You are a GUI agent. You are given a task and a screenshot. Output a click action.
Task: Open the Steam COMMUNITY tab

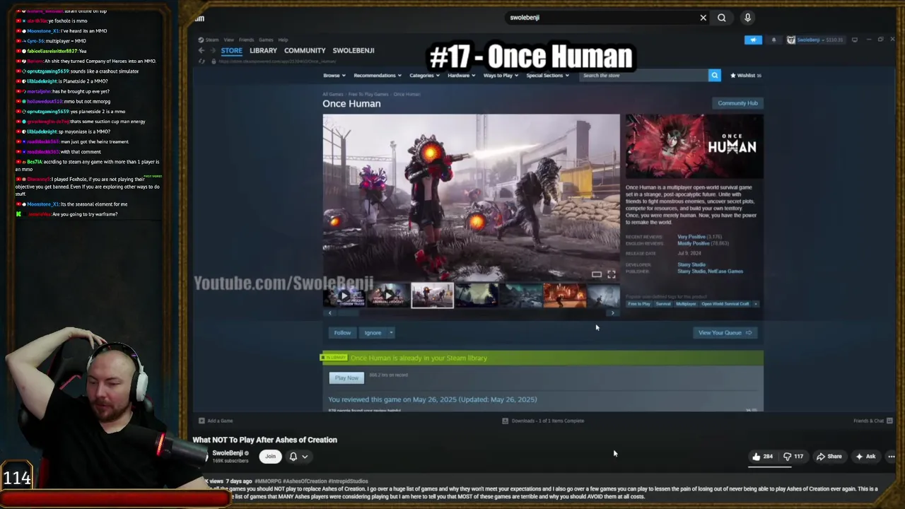point(305,51)
